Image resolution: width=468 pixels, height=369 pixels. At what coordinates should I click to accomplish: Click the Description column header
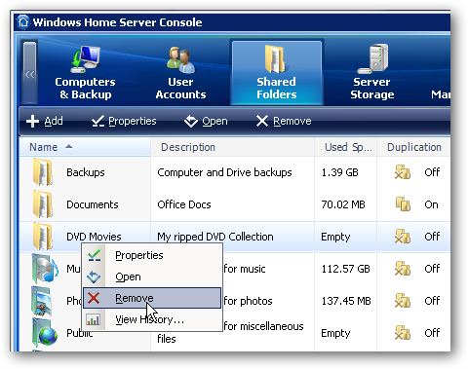233,147
